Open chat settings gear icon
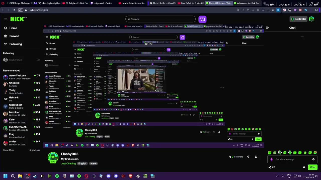This screenshot has width=321, height=180. pos(304,167)
